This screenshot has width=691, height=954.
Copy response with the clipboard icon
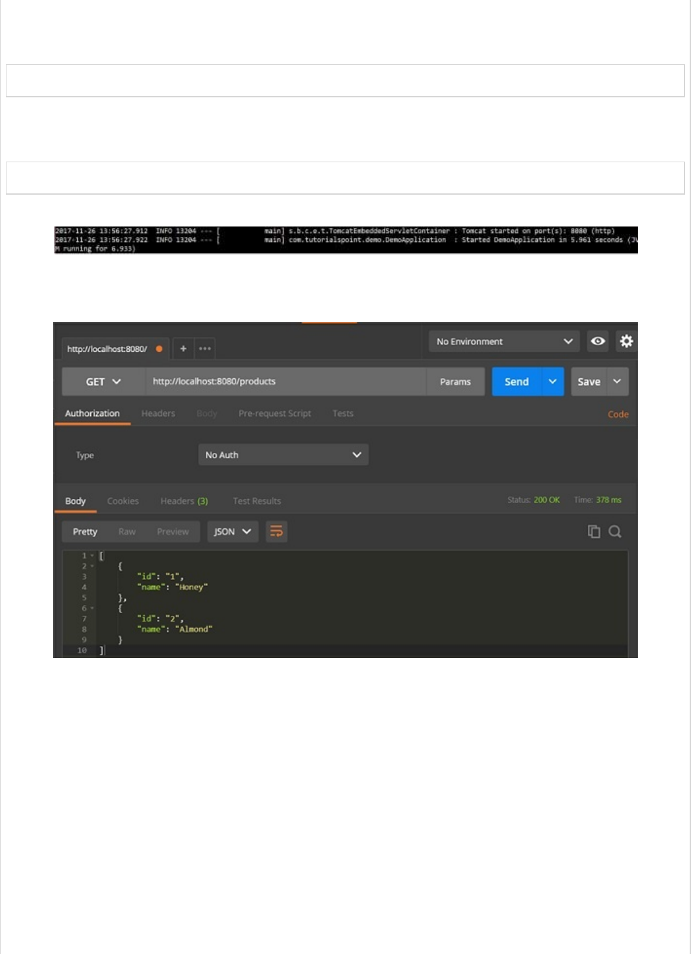(x=594, y=532)
